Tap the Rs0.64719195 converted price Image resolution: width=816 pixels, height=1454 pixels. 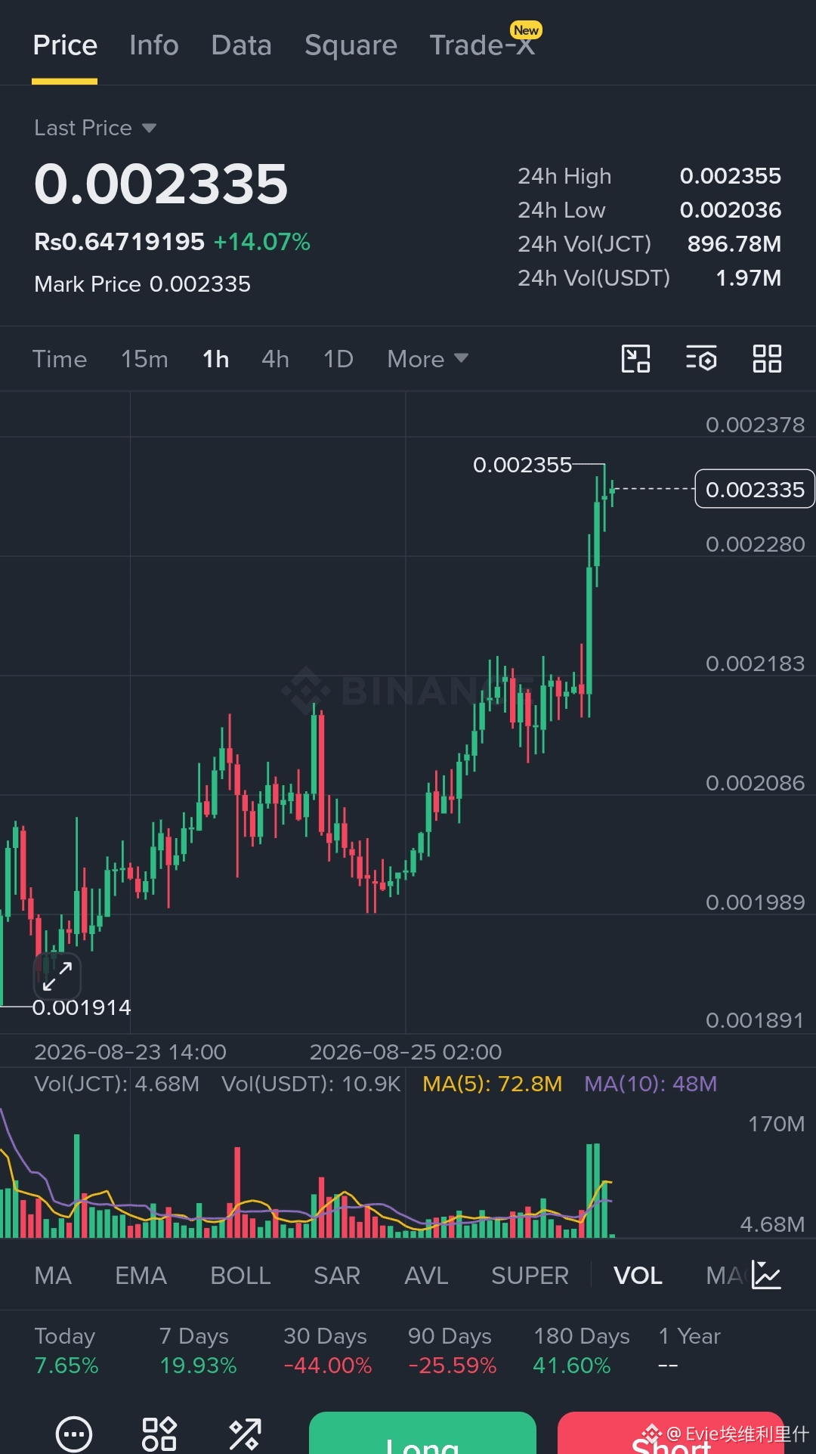(x=119, y=242)
